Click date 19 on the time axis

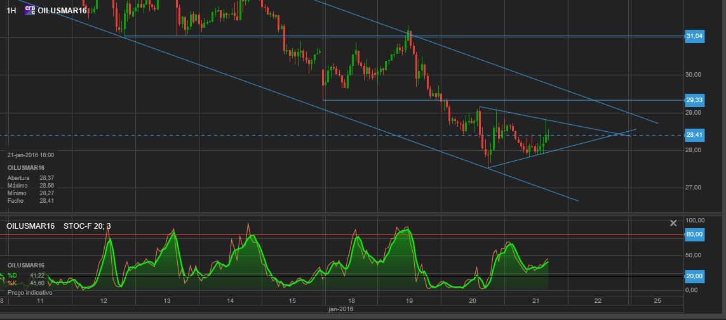click(409, 301)
